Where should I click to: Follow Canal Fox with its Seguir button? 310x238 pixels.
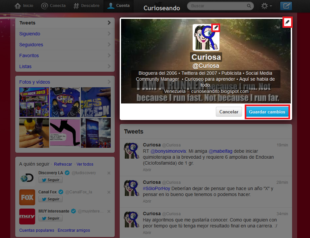coord(50,199)
